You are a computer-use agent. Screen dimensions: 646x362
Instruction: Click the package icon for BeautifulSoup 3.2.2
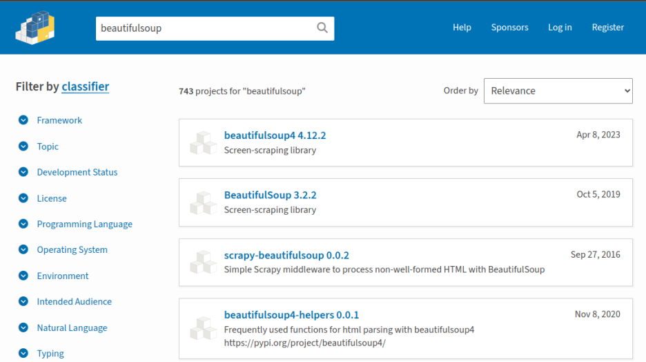(203, 202)
